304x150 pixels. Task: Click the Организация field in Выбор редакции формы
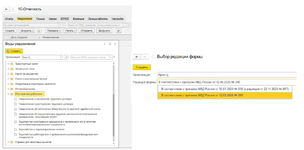pyautogui.click(x=227, y=75)
